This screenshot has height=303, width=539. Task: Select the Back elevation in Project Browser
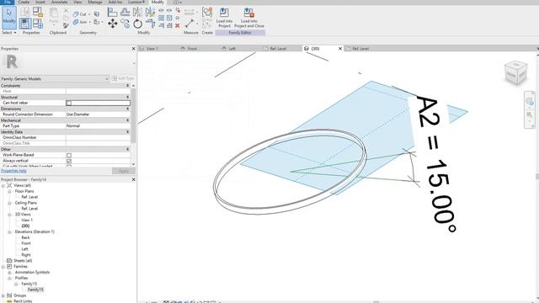click(x=25, y=237)
